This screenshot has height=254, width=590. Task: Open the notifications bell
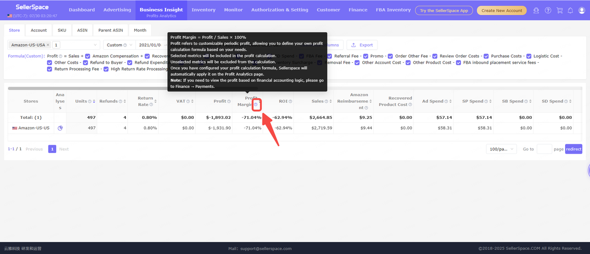pos(570,10)
